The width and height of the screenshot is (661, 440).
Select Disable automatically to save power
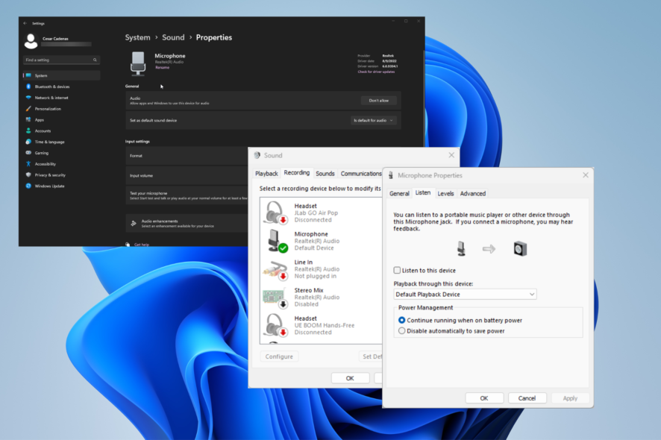[x=401, y=331]
